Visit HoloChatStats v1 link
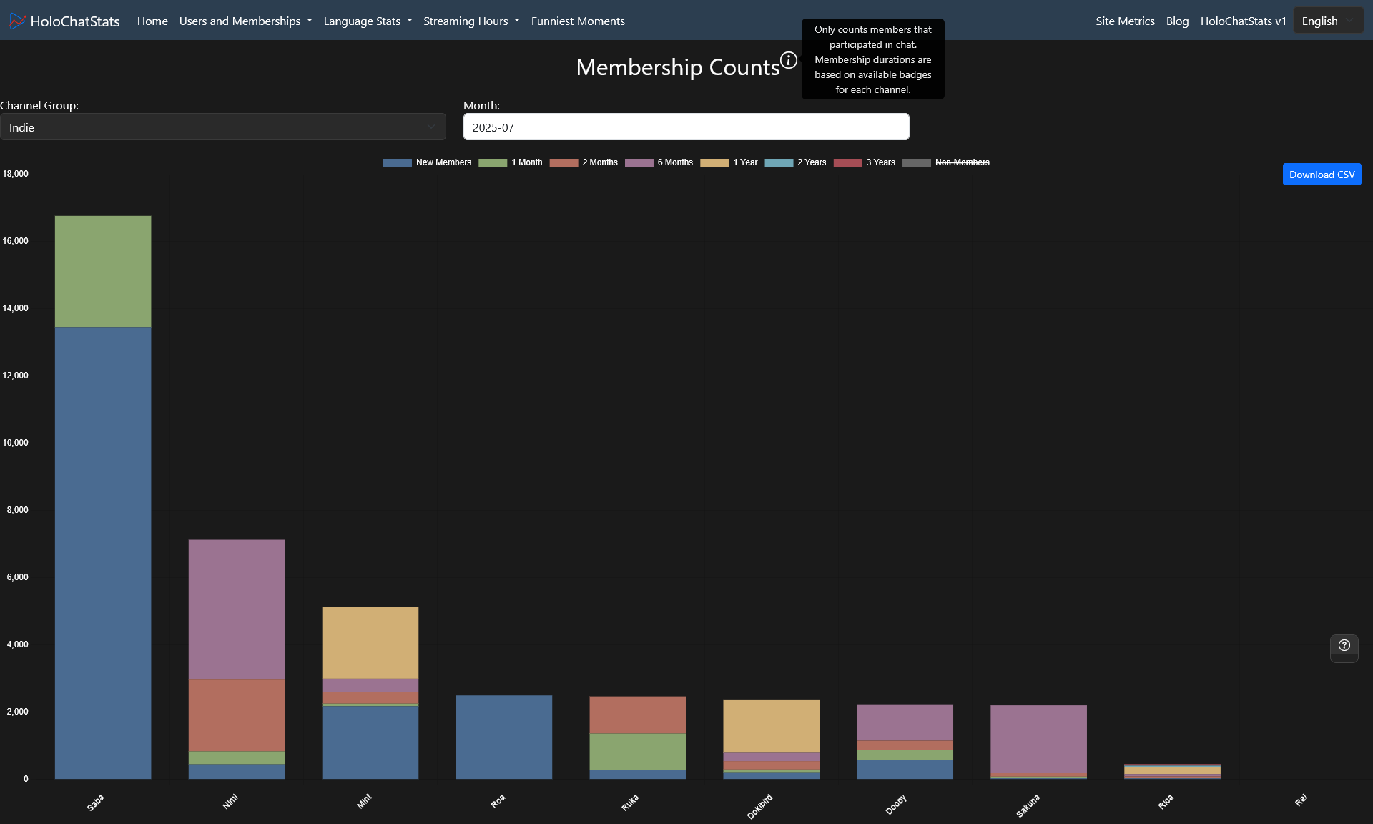Viewport: 1373px width, 824px height. tap(1243, 21)
